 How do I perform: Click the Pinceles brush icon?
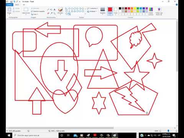[x=60, y=10]
